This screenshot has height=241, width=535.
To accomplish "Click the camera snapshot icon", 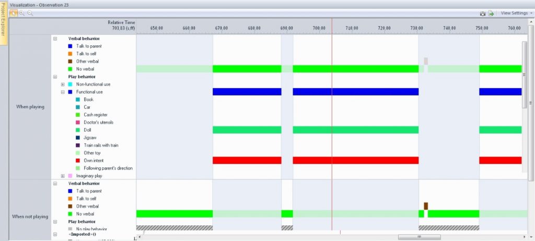I will [482, 13].
